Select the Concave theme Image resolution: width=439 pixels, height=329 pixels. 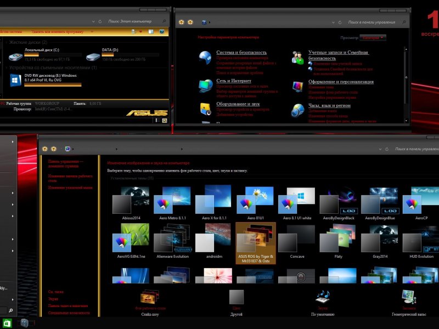(x=297, y=241)
